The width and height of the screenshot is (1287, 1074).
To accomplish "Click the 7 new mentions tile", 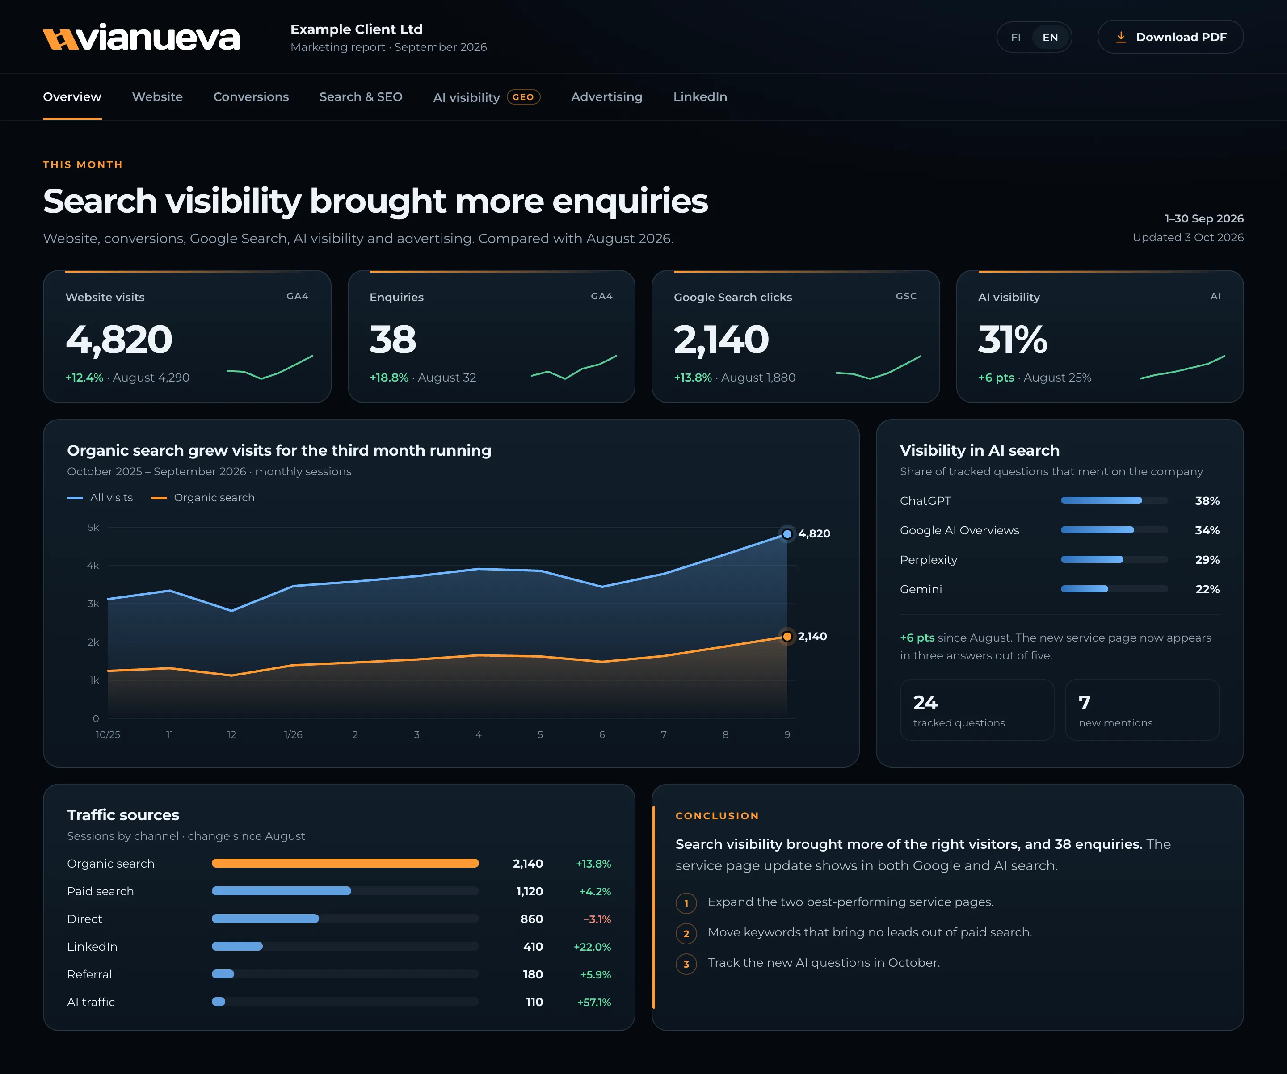I will 1142,709.
